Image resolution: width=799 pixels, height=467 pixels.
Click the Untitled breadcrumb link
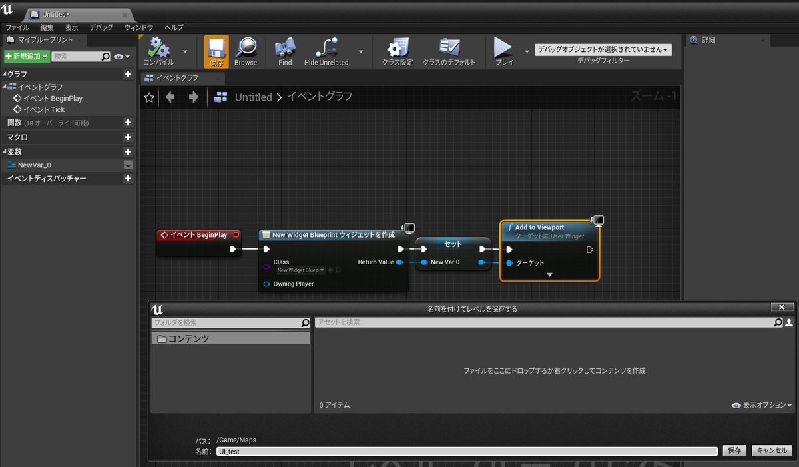click(254, 97)
